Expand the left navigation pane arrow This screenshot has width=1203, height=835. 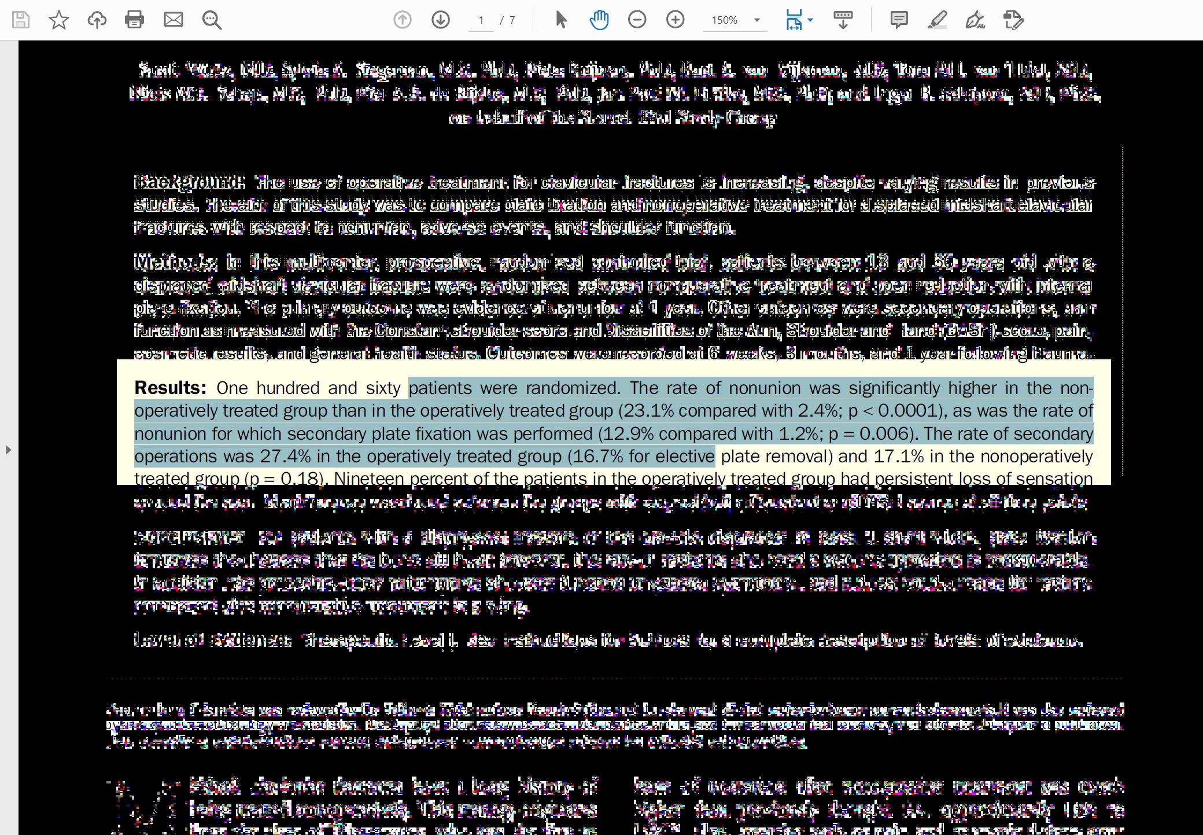pos(8,450)
